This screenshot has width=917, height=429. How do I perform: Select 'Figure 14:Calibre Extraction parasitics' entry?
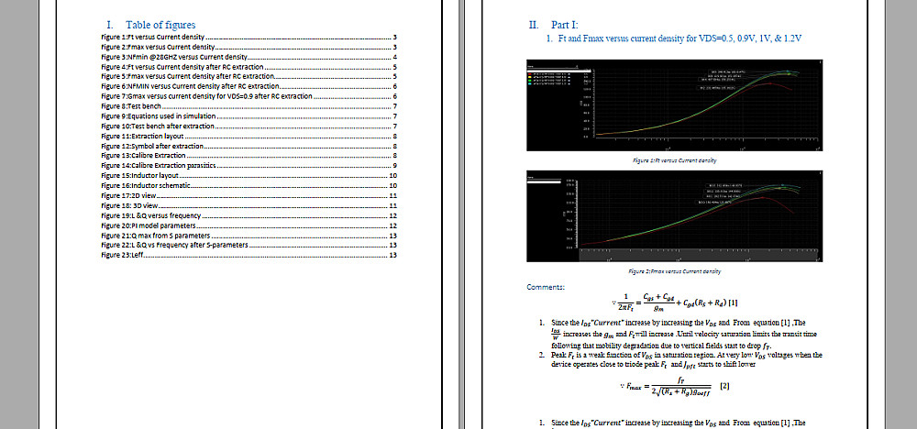249,165
